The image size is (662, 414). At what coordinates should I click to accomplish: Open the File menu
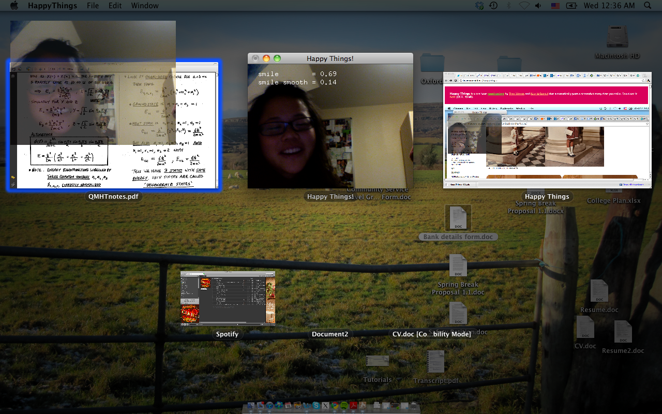pyautogui.click(x=93, y=6)
